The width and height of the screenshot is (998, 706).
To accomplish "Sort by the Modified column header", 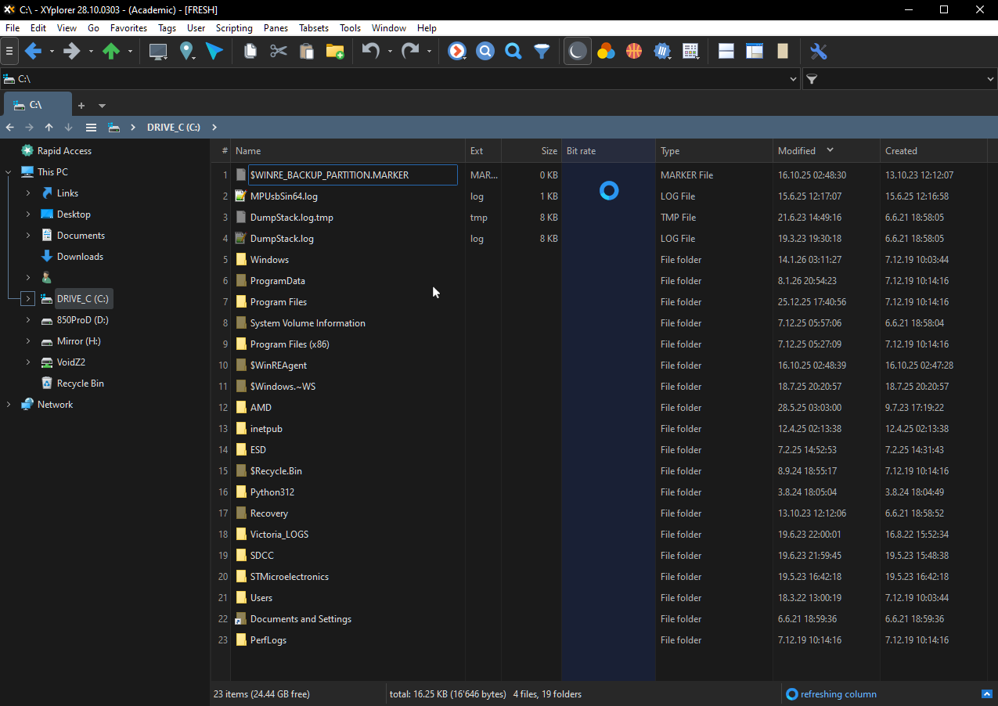I will [x=797, y=151].
